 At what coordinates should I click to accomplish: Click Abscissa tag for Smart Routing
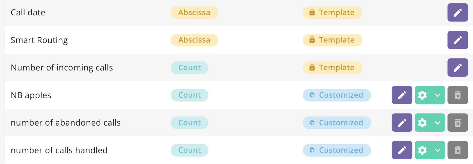click(x=194, y=40)
